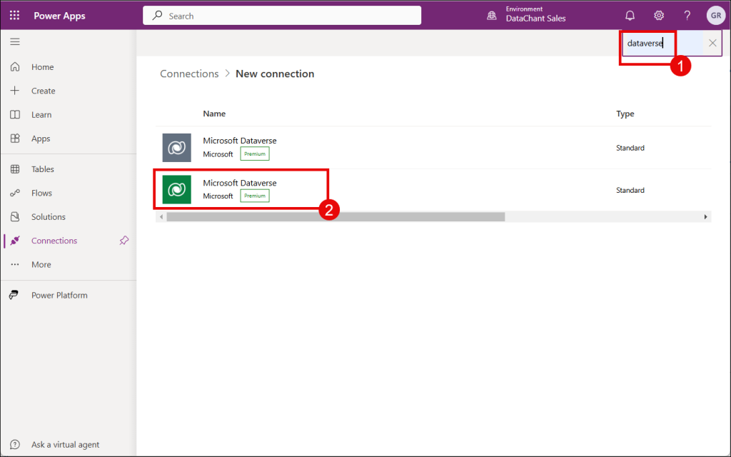Image resolution: width=731 pixels, height=457 pixels.
Task: Click the horizontal scrollbar right arrow
Action: coord(706,216)
